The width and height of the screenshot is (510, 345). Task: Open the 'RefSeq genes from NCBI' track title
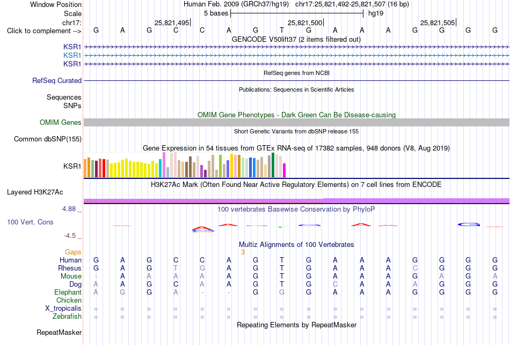click(296, 73)
